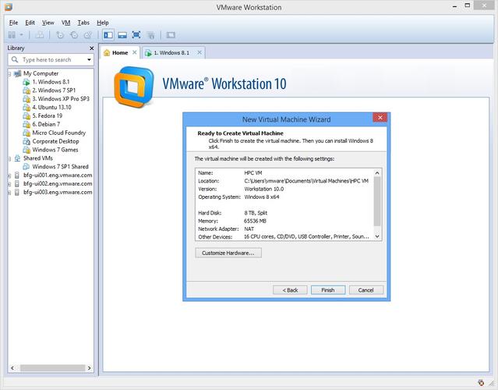
Task: Open the power toolbar dropdown arrow
Action: [x=23, y=35]
